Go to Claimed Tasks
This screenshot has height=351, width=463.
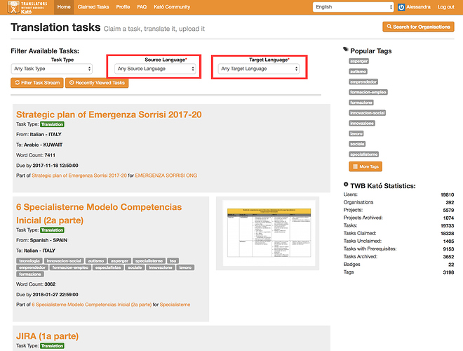click(93, 7)
